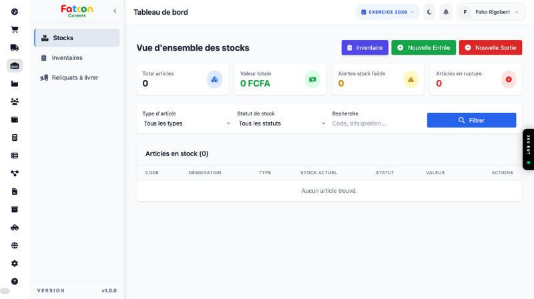Click the blue cubes icon in Total articles
The width and height of the screenshot is (534, 299).
(214, 79)
